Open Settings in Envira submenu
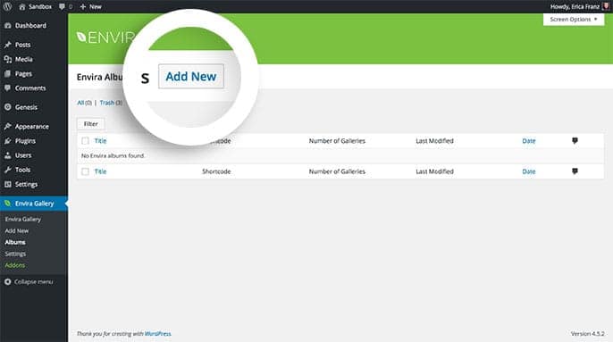This screenshot has height=342, width=613. point(15,254)
